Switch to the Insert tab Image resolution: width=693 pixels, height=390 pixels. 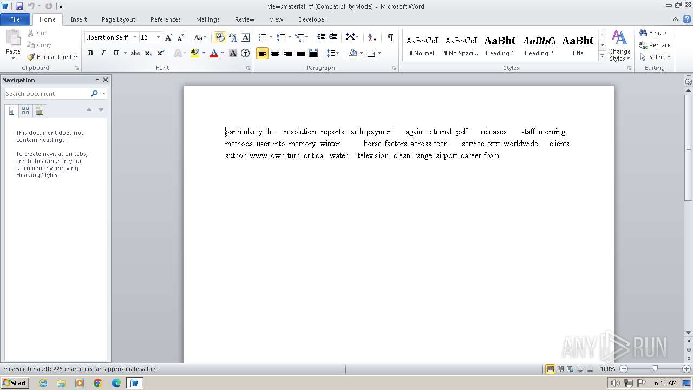click(x=79, y=19)
